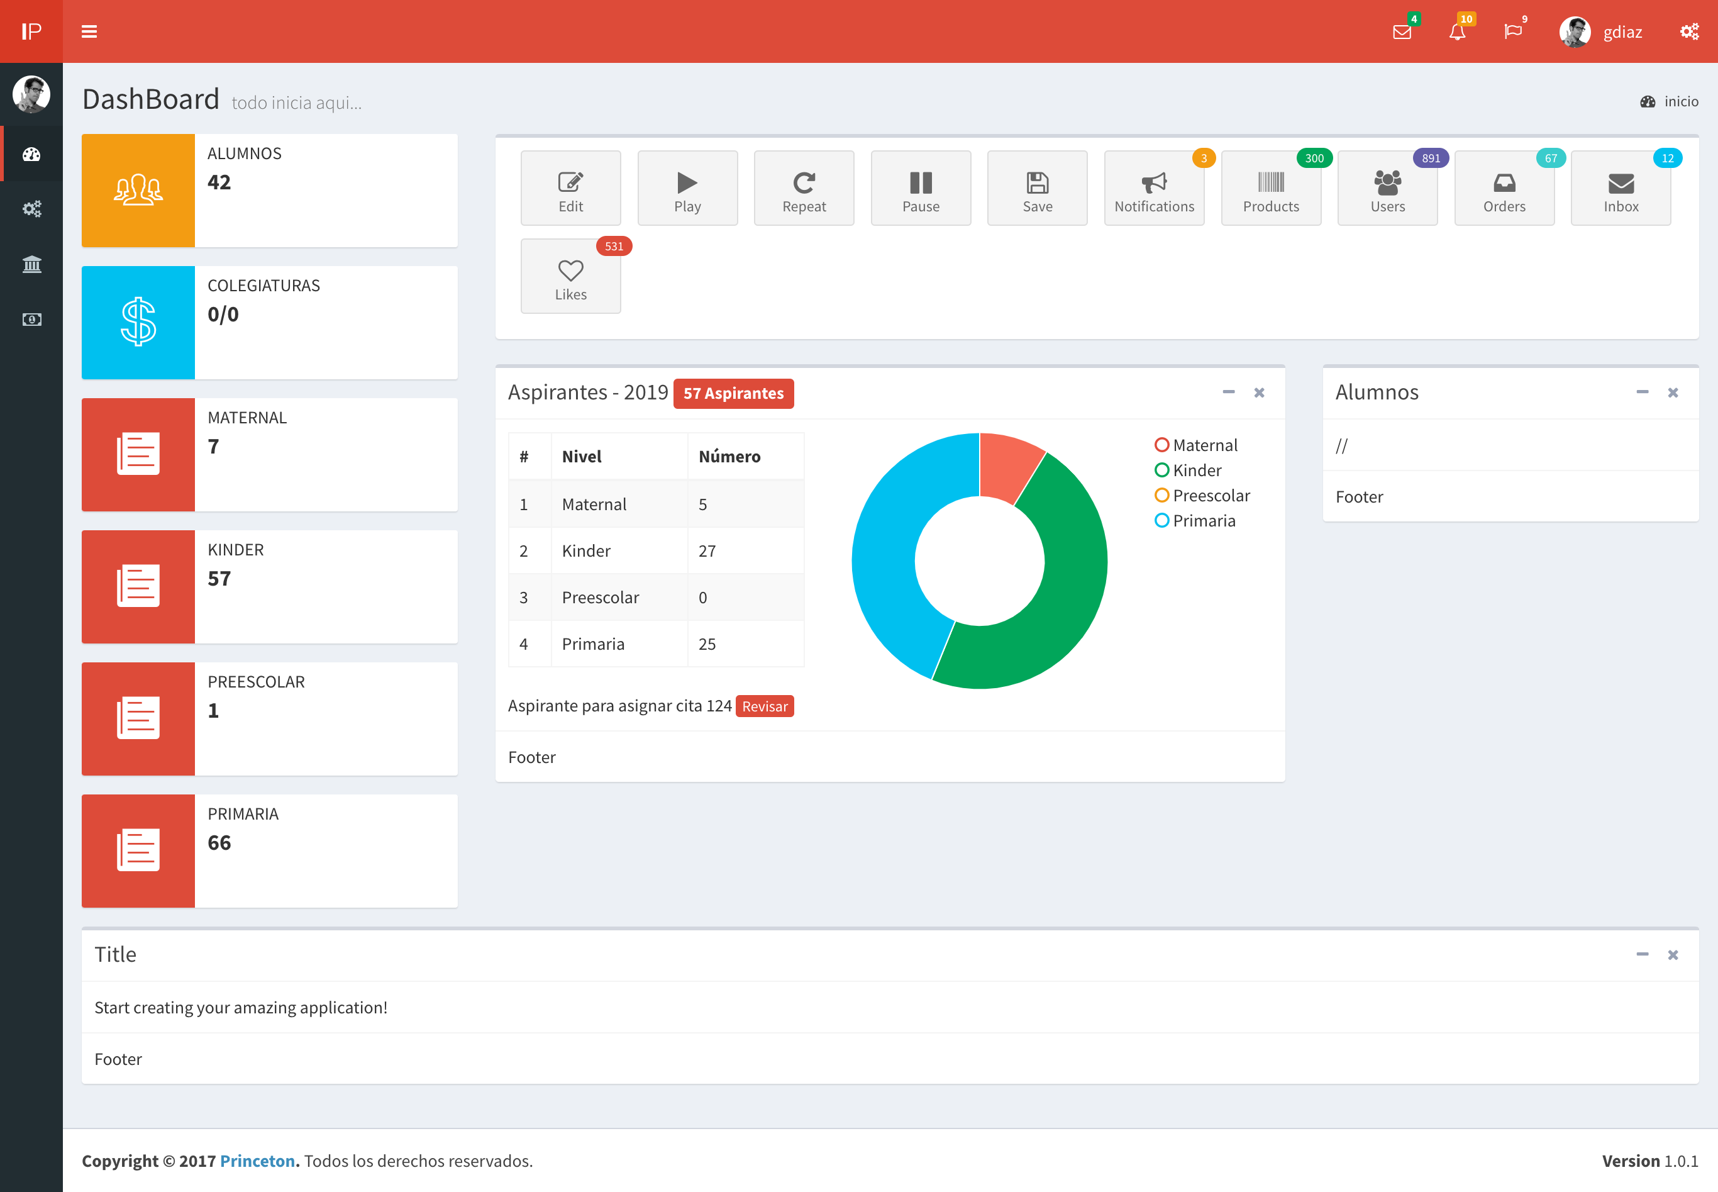Open the bell notifications icon in header
1718x1192 pixels.
tap(1458, 31)
